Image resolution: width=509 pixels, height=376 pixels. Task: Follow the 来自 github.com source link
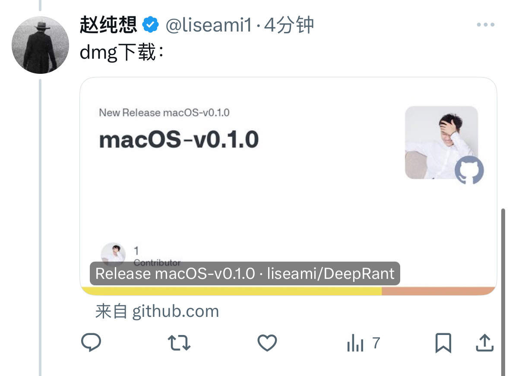click(x=157, y=311)
